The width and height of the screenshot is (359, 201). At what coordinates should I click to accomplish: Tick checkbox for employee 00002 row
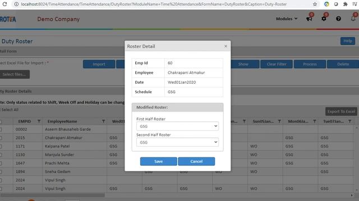click(x=1, y=130)
